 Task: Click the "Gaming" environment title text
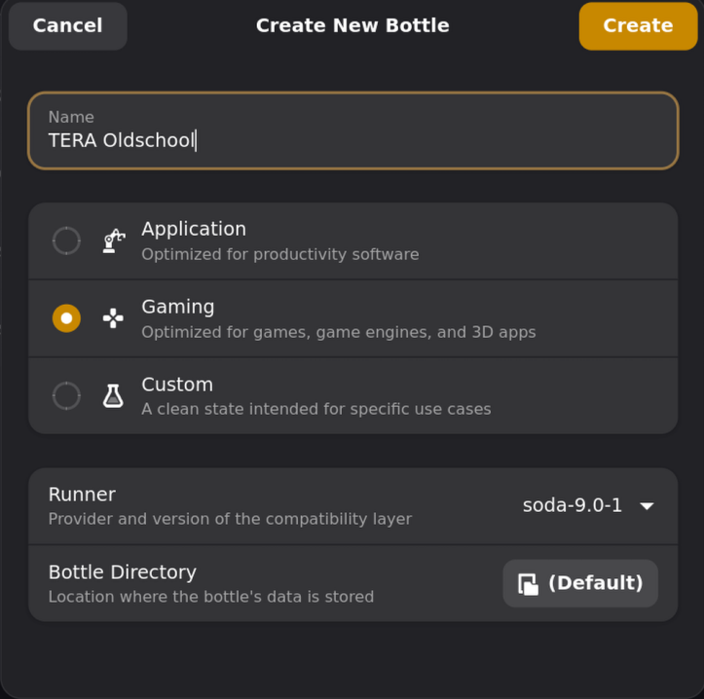coord(178,307)
